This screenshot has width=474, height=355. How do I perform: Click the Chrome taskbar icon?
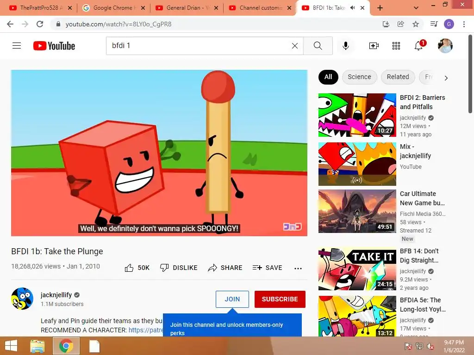[x=66, y=346]
